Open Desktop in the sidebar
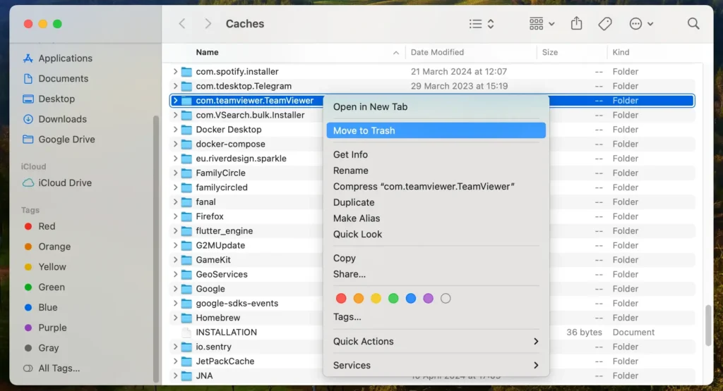Screen dimensions: 723x391 tap(49, 99)
